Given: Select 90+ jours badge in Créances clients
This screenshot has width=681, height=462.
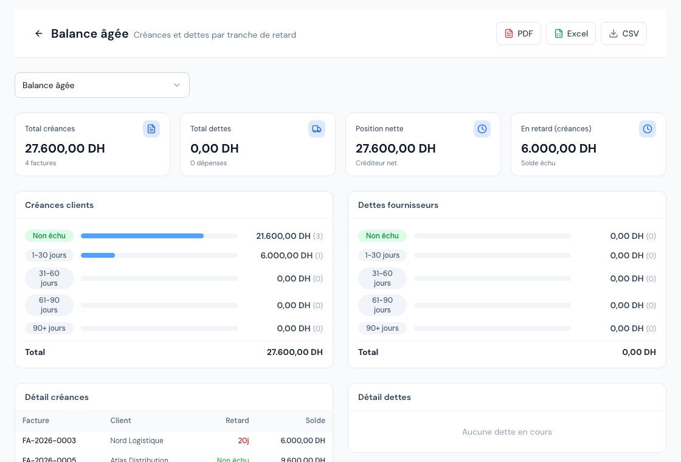Looking at the screenshot, I should click(x=49, y=328).
